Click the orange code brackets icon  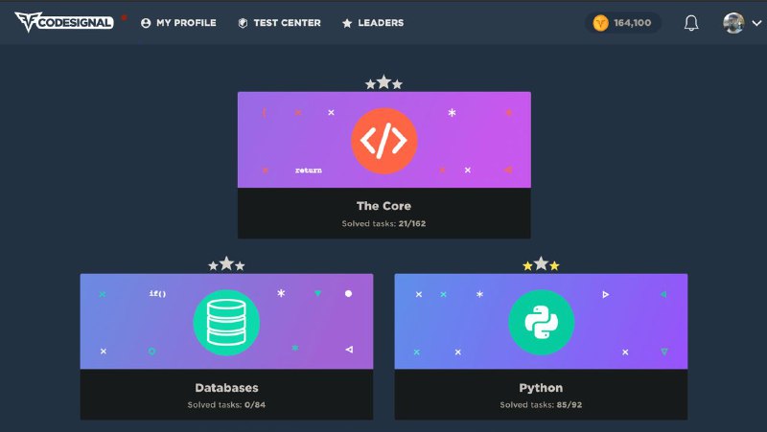(x=384, y=141)
